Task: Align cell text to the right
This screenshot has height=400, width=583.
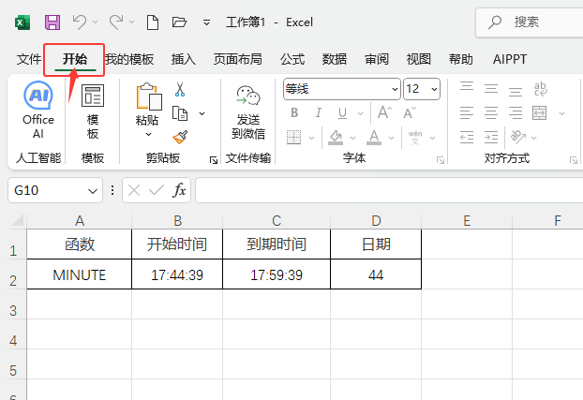Action: tap(516, 112)
